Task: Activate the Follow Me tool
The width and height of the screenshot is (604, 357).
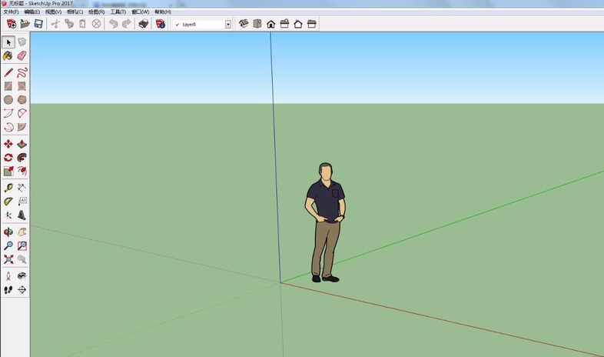Action: (x=22, y=157)
